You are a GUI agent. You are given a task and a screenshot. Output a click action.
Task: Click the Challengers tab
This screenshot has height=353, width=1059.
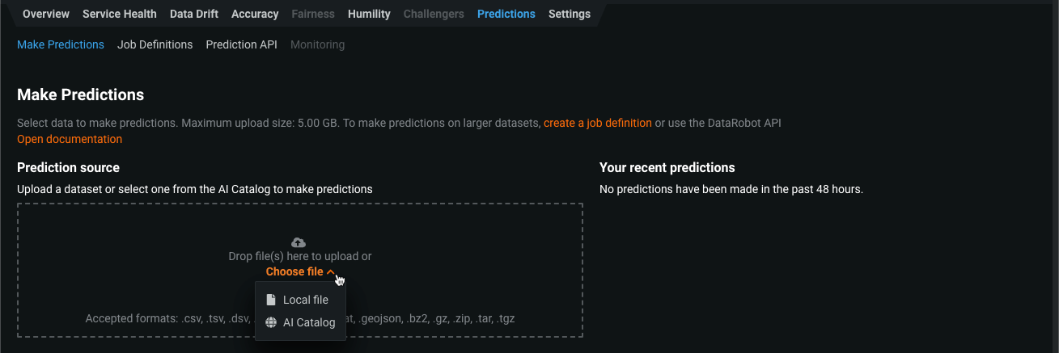coord(434,14)
